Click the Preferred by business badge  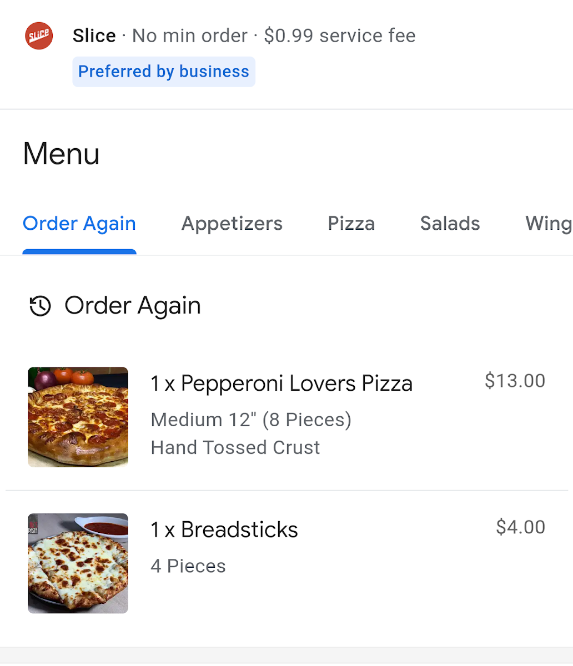164,72
